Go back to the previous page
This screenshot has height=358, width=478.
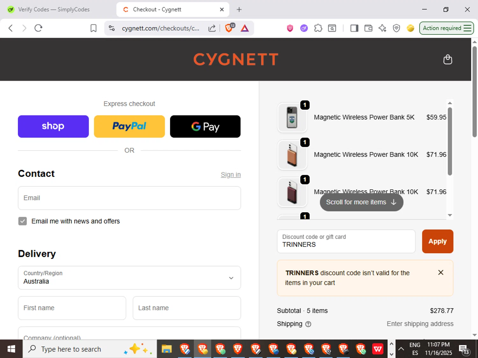point(11,28)
